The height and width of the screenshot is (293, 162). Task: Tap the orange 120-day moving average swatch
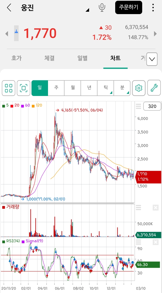33,106
